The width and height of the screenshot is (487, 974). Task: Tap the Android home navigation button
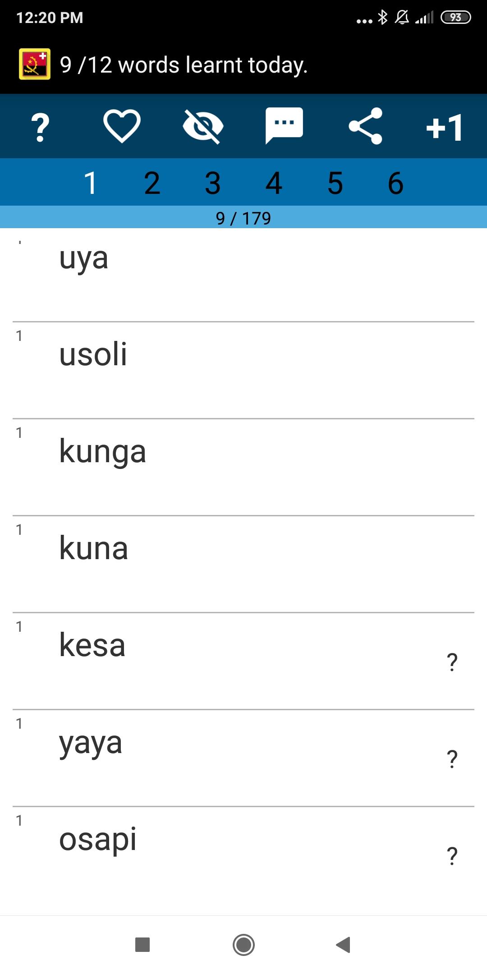click(243, 945)
